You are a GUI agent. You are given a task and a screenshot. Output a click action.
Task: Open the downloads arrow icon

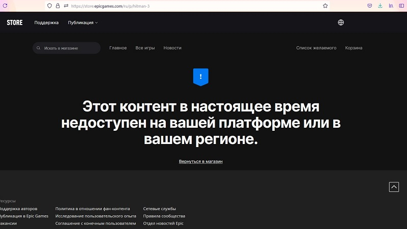pyautogui.click(x=380, y=6)
